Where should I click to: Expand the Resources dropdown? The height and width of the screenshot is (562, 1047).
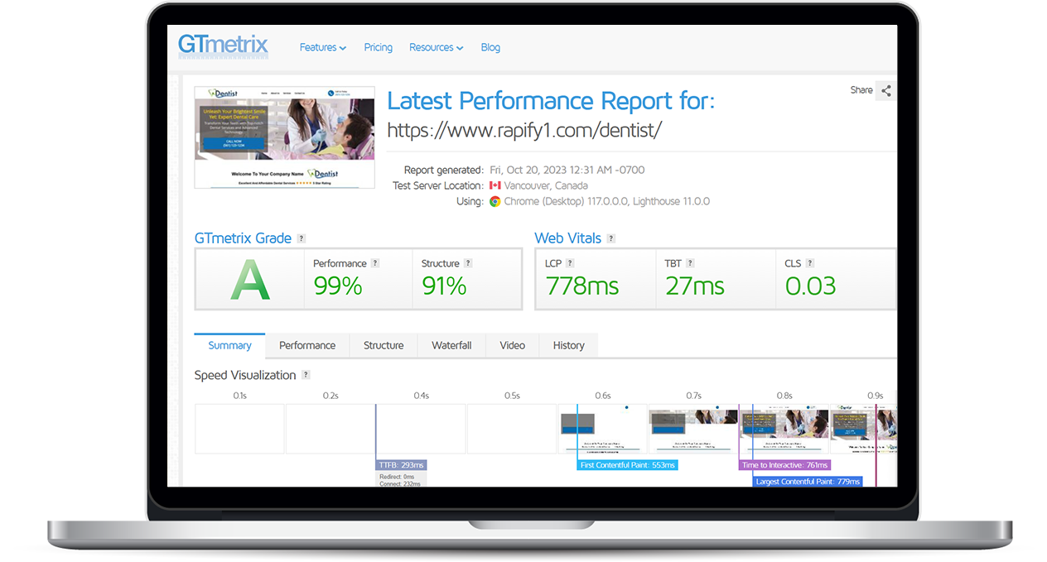(436, 47)
